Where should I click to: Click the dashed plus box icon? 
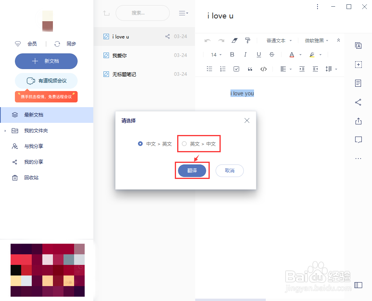pyautogui.click(x=358, y=64)
